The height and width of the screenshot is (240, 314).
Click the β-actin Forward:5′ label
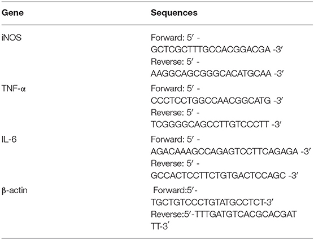(x=173, y=190)
